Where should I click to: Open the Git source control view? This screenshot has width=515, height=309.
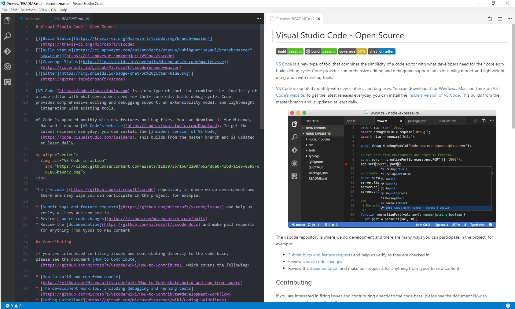pos(7,51)
